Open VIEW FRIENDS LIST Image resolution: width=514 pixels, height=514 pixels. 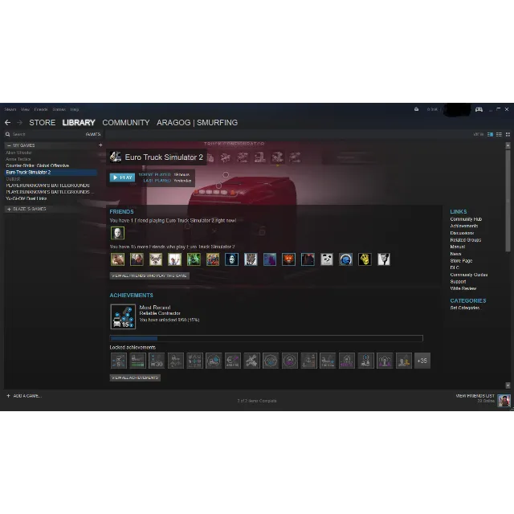475,396
